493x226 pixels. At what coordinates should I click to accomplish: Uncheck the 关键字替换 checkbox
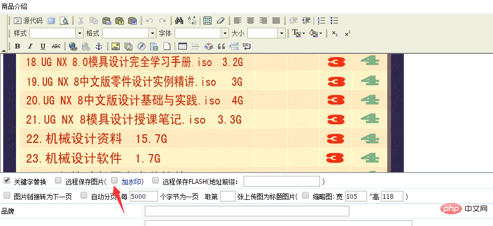click(6, 180)
